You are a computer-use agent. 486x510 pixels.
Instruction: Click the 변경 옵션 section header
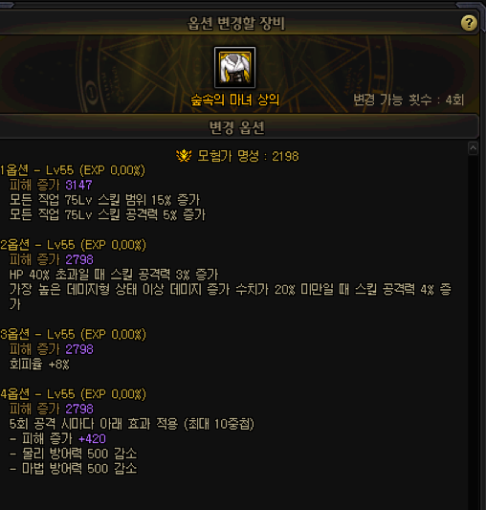tap(237, 127)
